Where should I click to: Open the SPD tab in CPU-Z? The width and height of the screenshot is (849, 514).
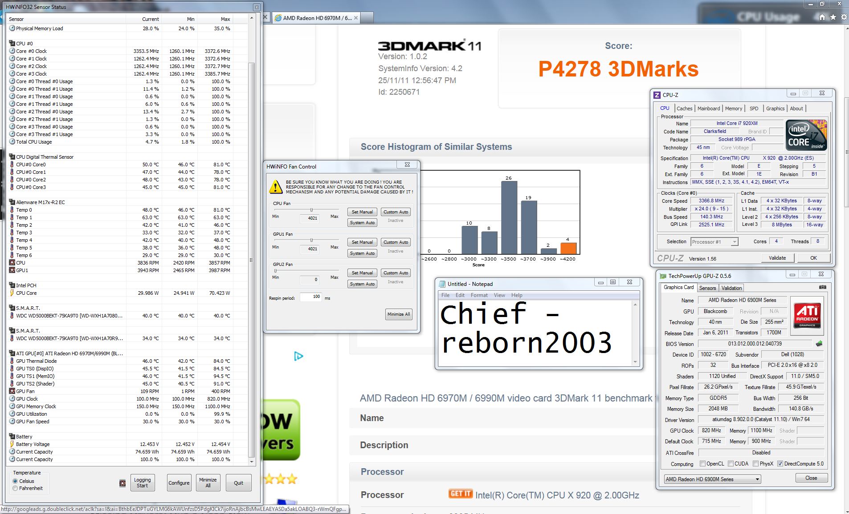[x=754, y=108]
